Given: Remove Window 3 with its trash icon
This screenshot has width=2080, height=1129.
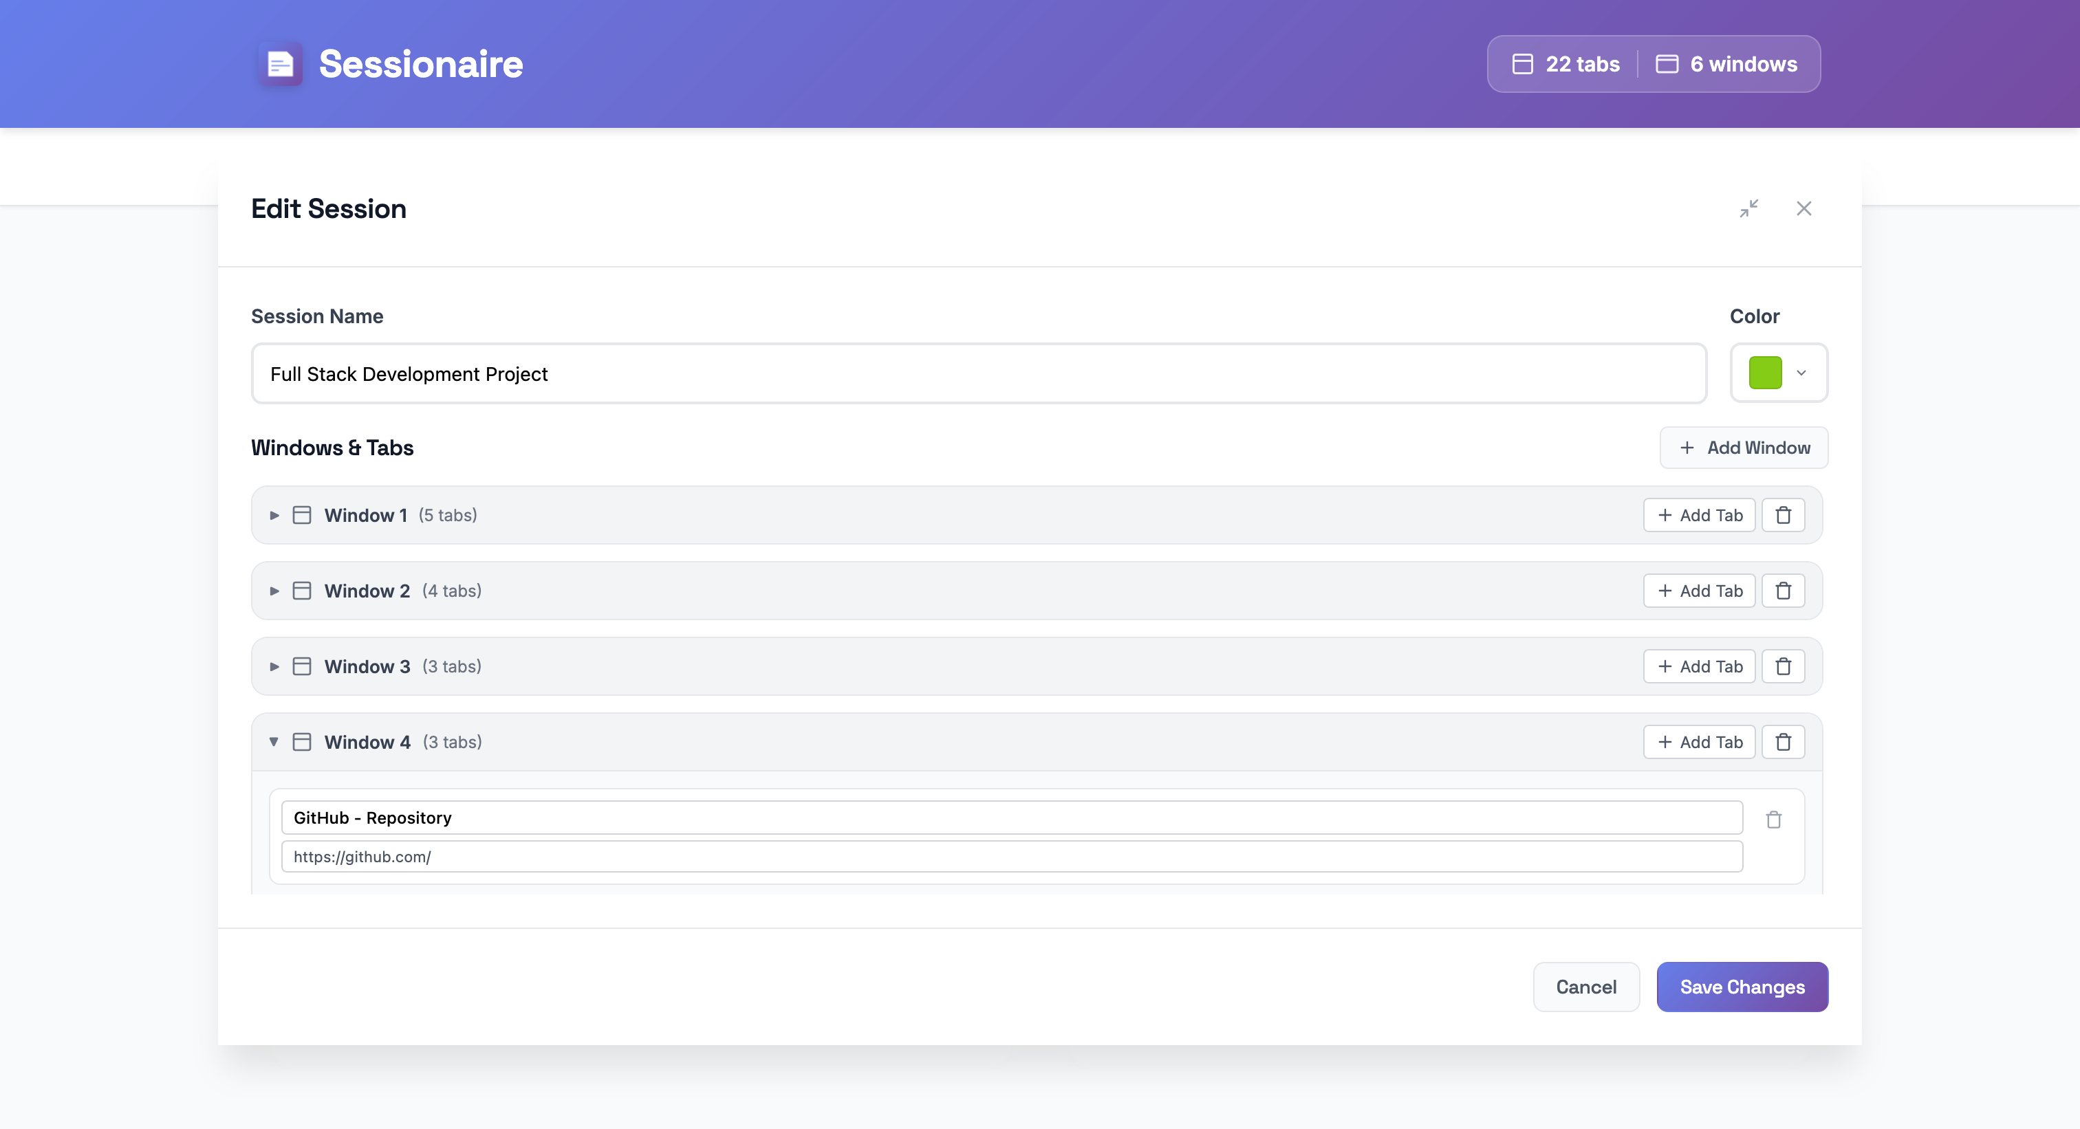Looking at the screenshot, I should click(x=1783, y=666).
